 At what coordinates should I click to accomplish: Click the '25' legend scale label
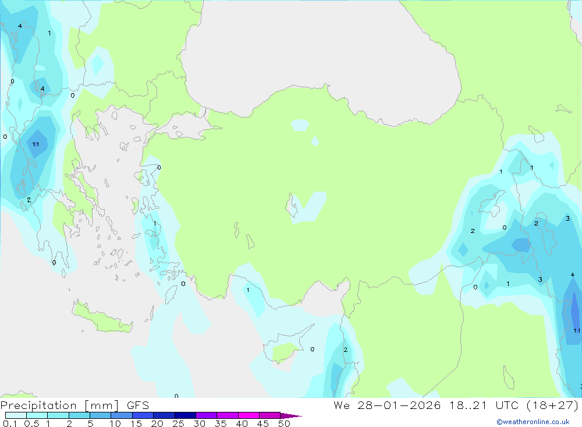point(178,424)
